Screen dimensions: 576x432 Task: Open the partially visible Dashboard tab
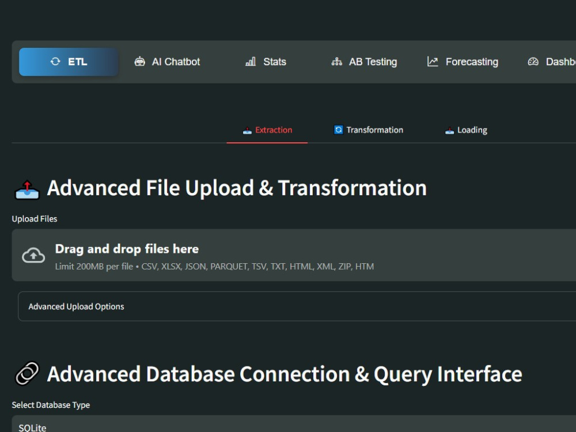pos(551,62)
